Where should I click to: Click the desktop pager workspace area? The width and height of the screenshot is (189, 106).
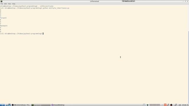pyautogui.click(x=155, y=105)
